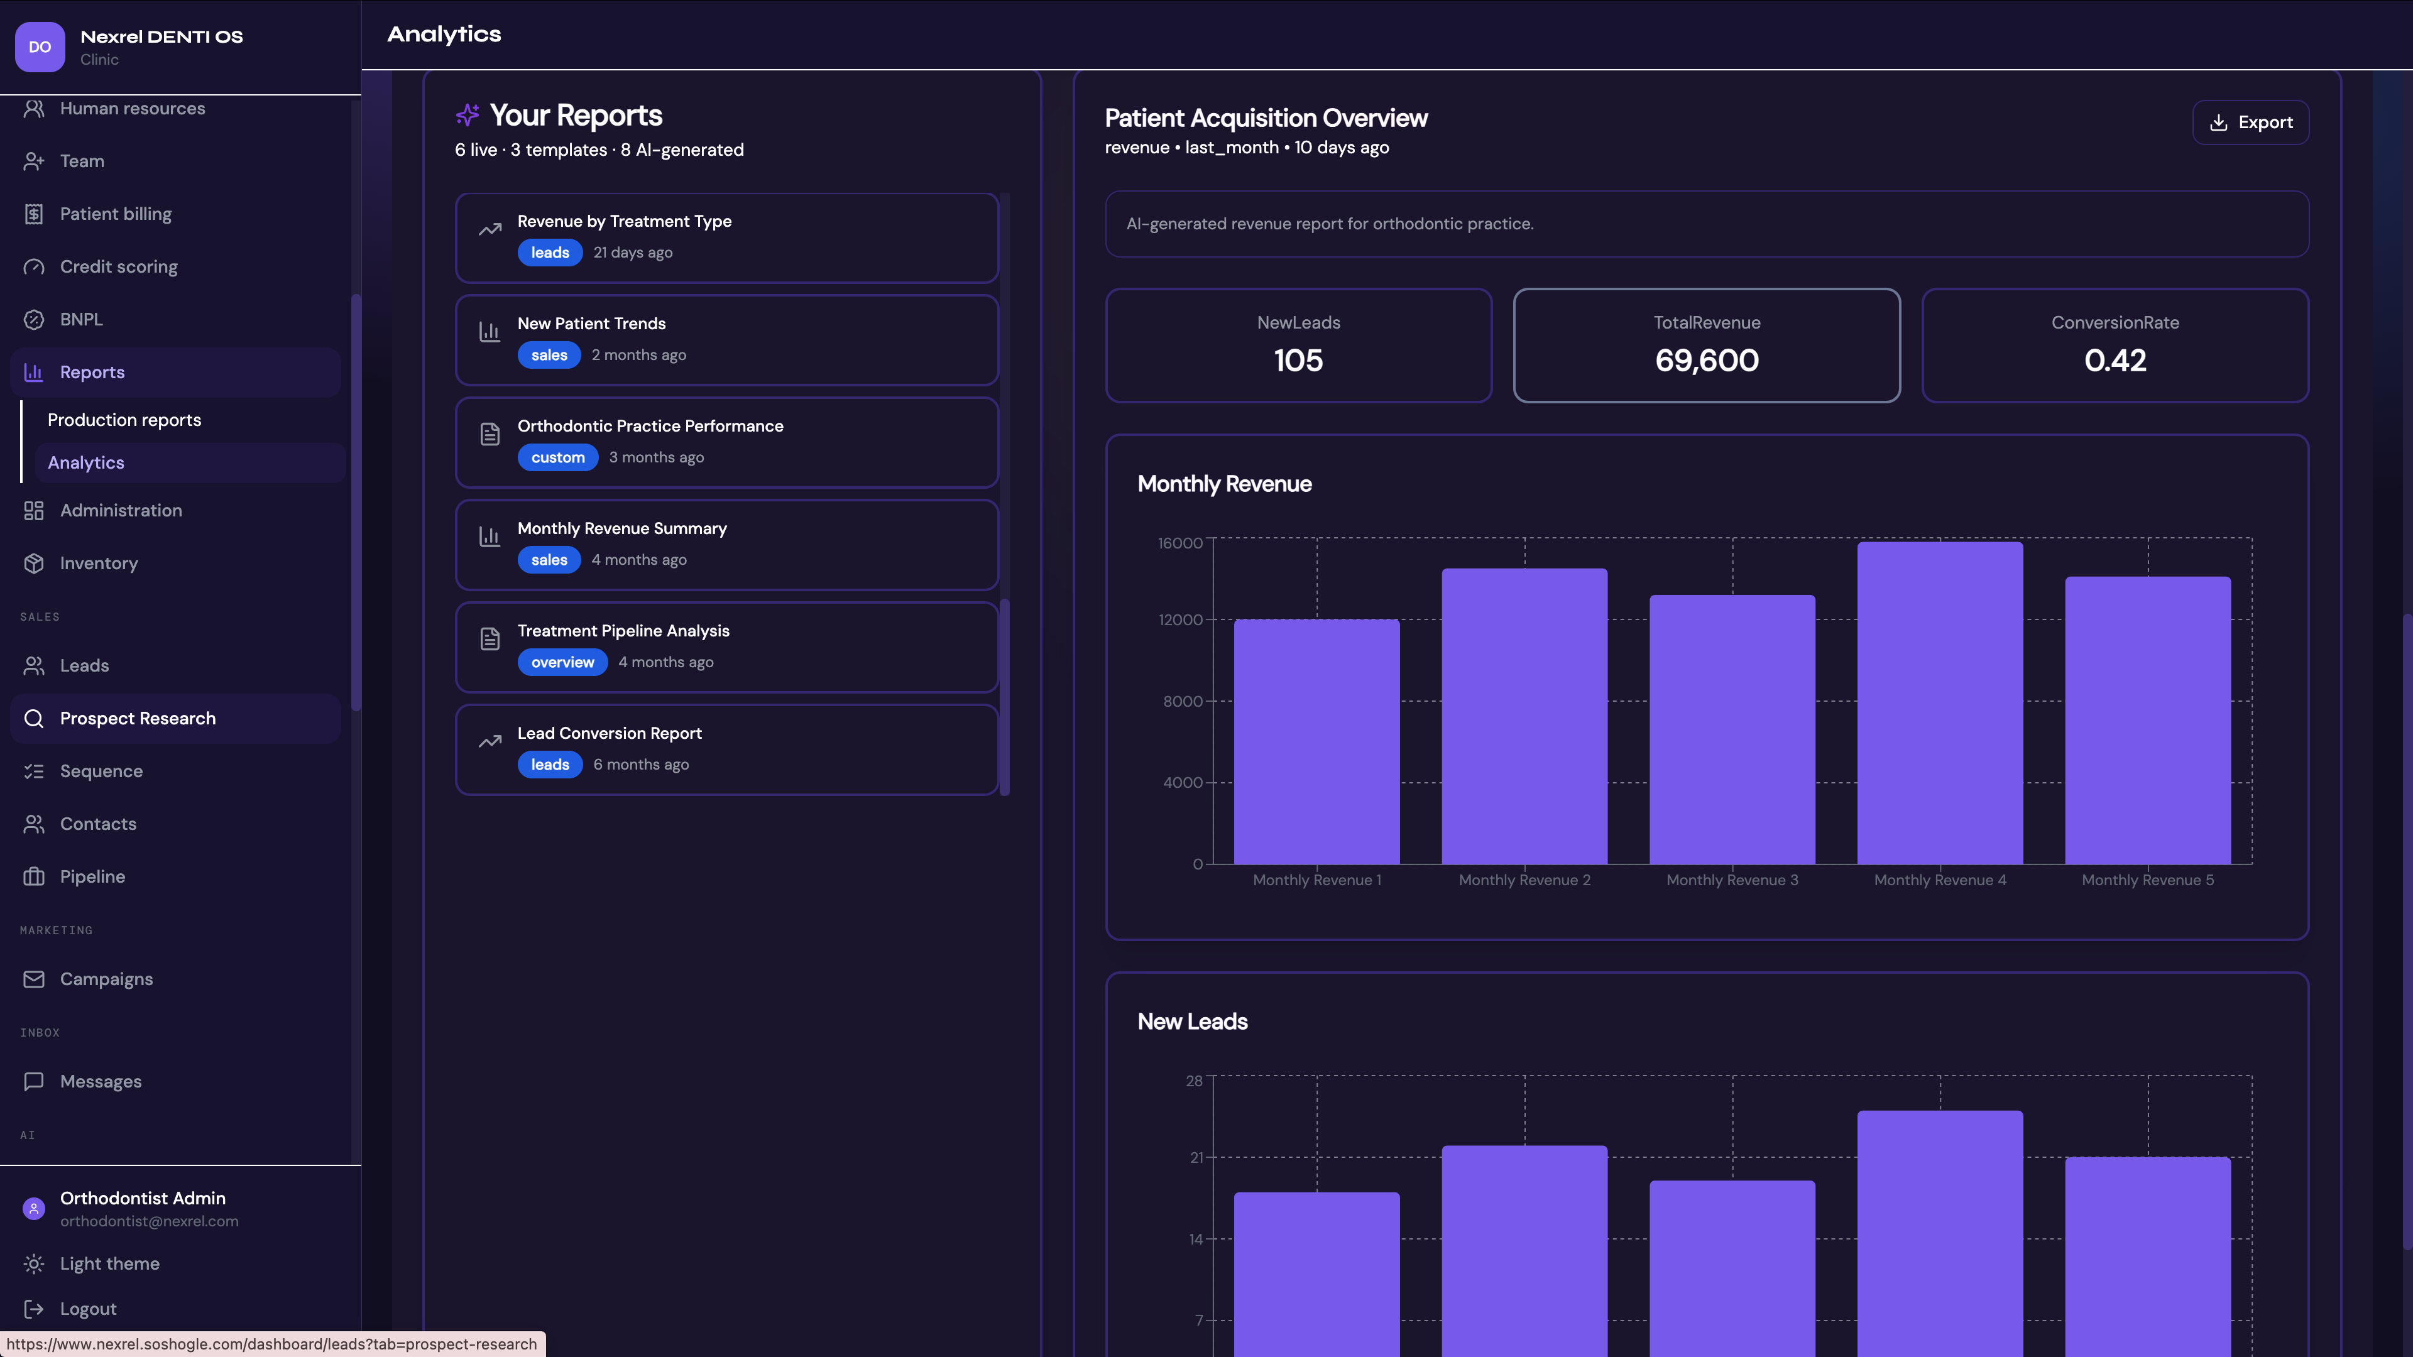The width and height of the screenshot is (2413, 1357).
Task: Click the Logout arrow icon
Action: (34, 1308)
